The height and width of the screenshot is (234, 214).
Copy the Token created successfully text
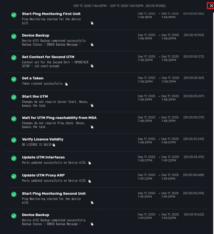pyautogui.click(x=66, y=84)
